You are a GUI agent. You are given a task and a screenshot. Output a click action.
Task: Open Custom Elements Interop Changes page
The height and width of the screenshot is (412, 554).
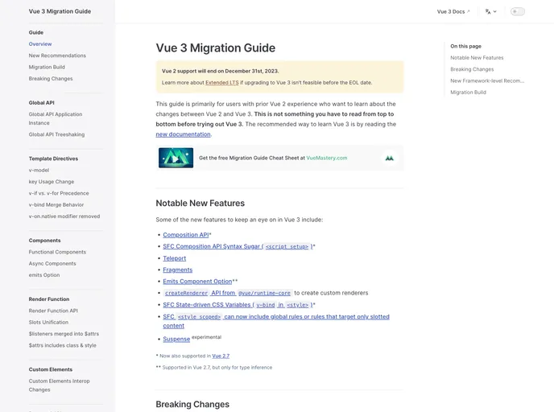(59, 385)
